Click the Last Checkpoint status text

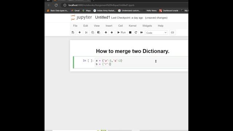(x=127, y=18)
